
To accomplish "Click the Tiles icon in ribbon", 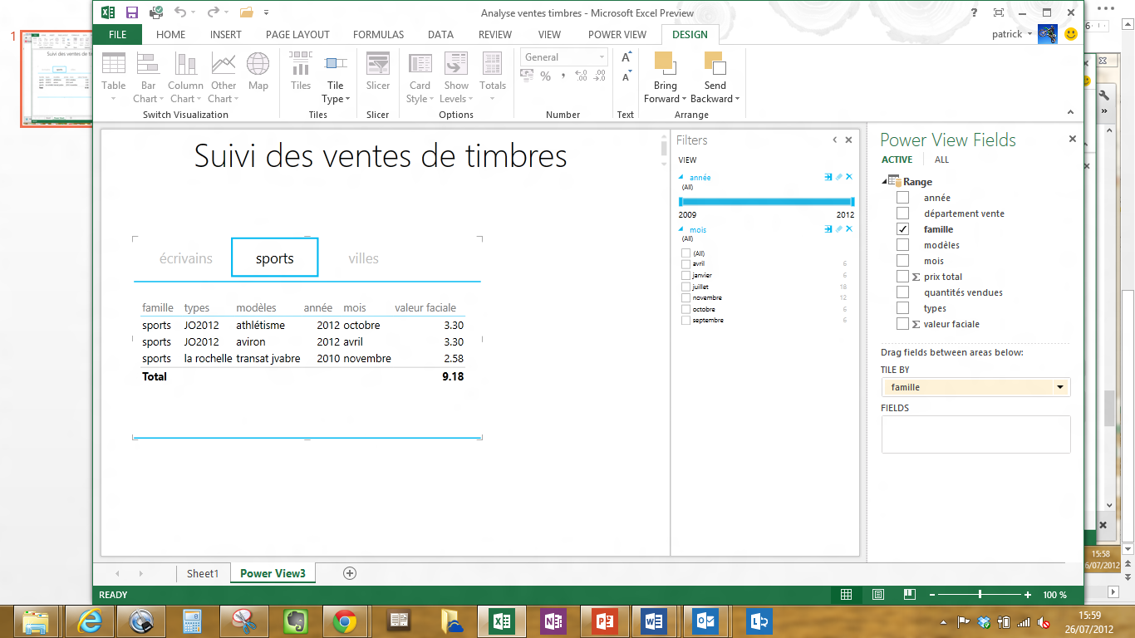I will tap(300, 65).
